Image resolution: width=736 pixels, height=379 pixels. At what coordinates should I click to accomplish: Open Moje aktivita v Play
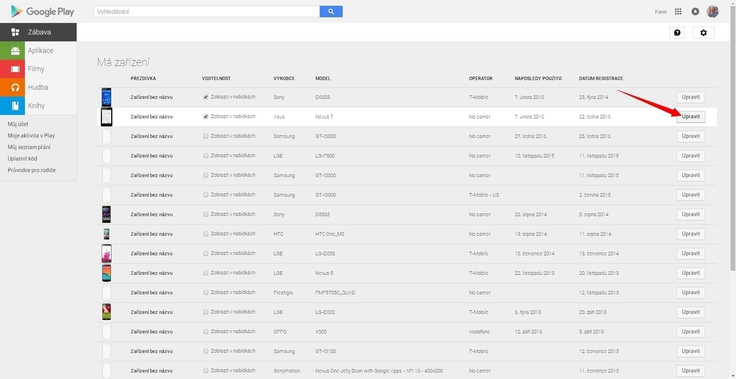pyautogui.click(x=31, y=136)
